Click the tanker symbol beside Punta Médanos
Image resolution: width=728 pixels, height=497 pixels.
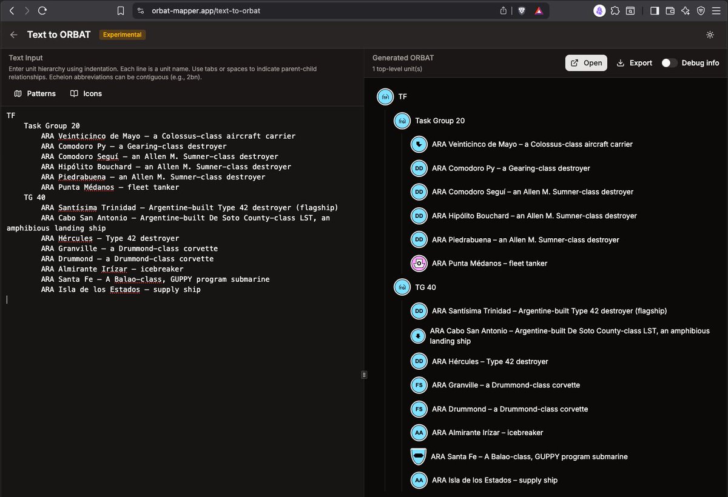click(419, 264)
